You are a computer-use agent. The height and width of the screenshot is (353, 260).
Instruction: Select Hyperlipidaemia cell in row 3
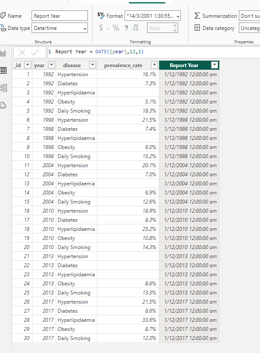tap(76, 93)
